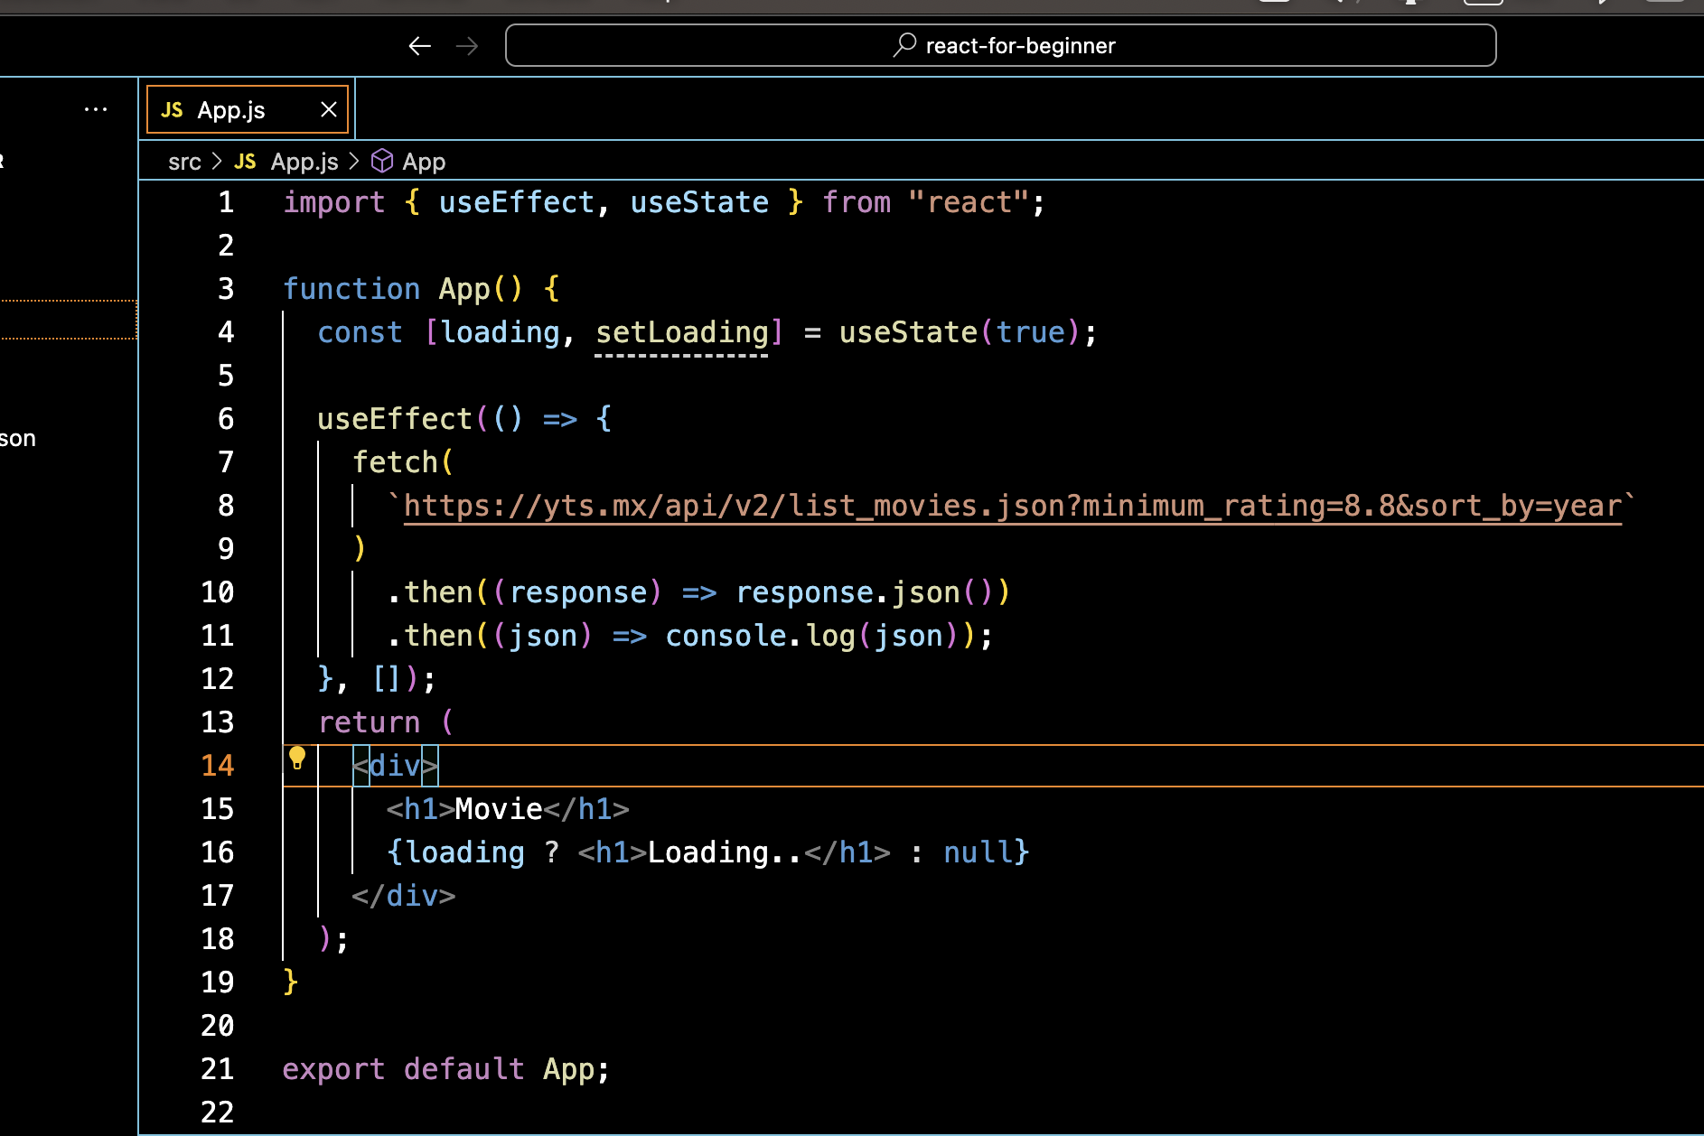Click the fetch( call on line 7
The height and width of the screenshot is (1136, 1704).
(x=404, y=462)
